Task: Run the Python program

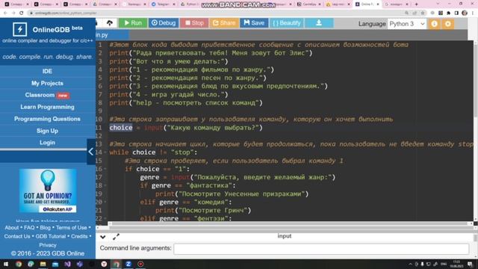Action: tap(133, 23)
